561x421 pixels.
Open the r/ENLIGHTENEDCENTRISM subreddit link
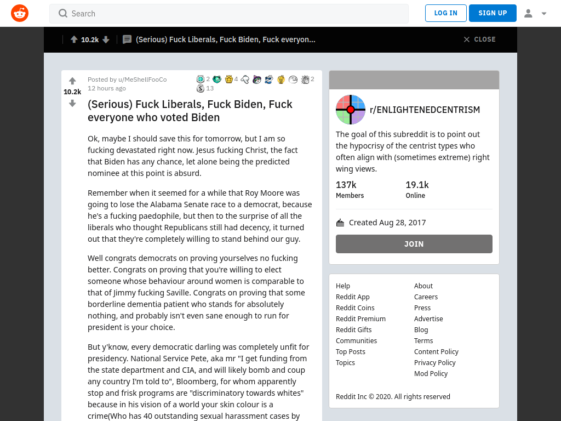(425, 110)
